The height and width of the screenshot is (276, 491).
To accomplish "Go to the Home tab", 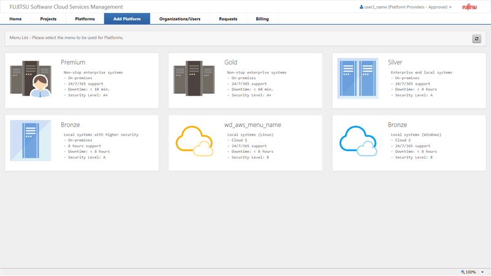I will coord(15,19).
